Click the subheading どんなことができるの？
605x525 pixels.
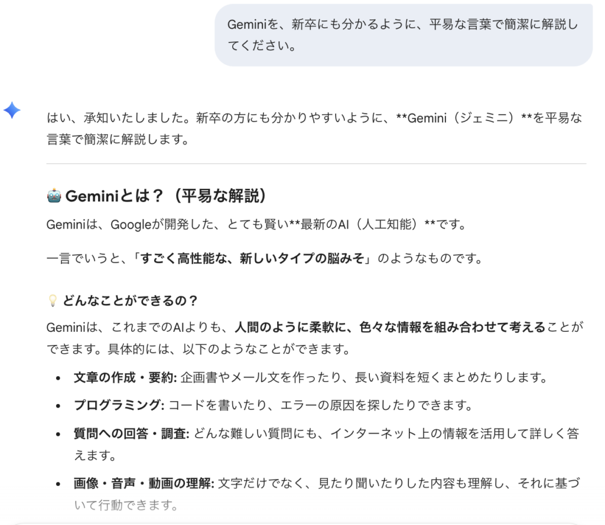(x=130, y=301)
